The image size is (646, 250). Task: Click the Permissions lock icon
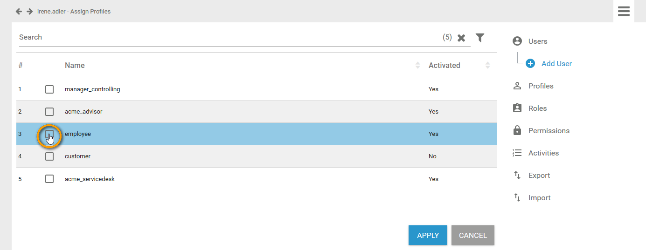517,131
